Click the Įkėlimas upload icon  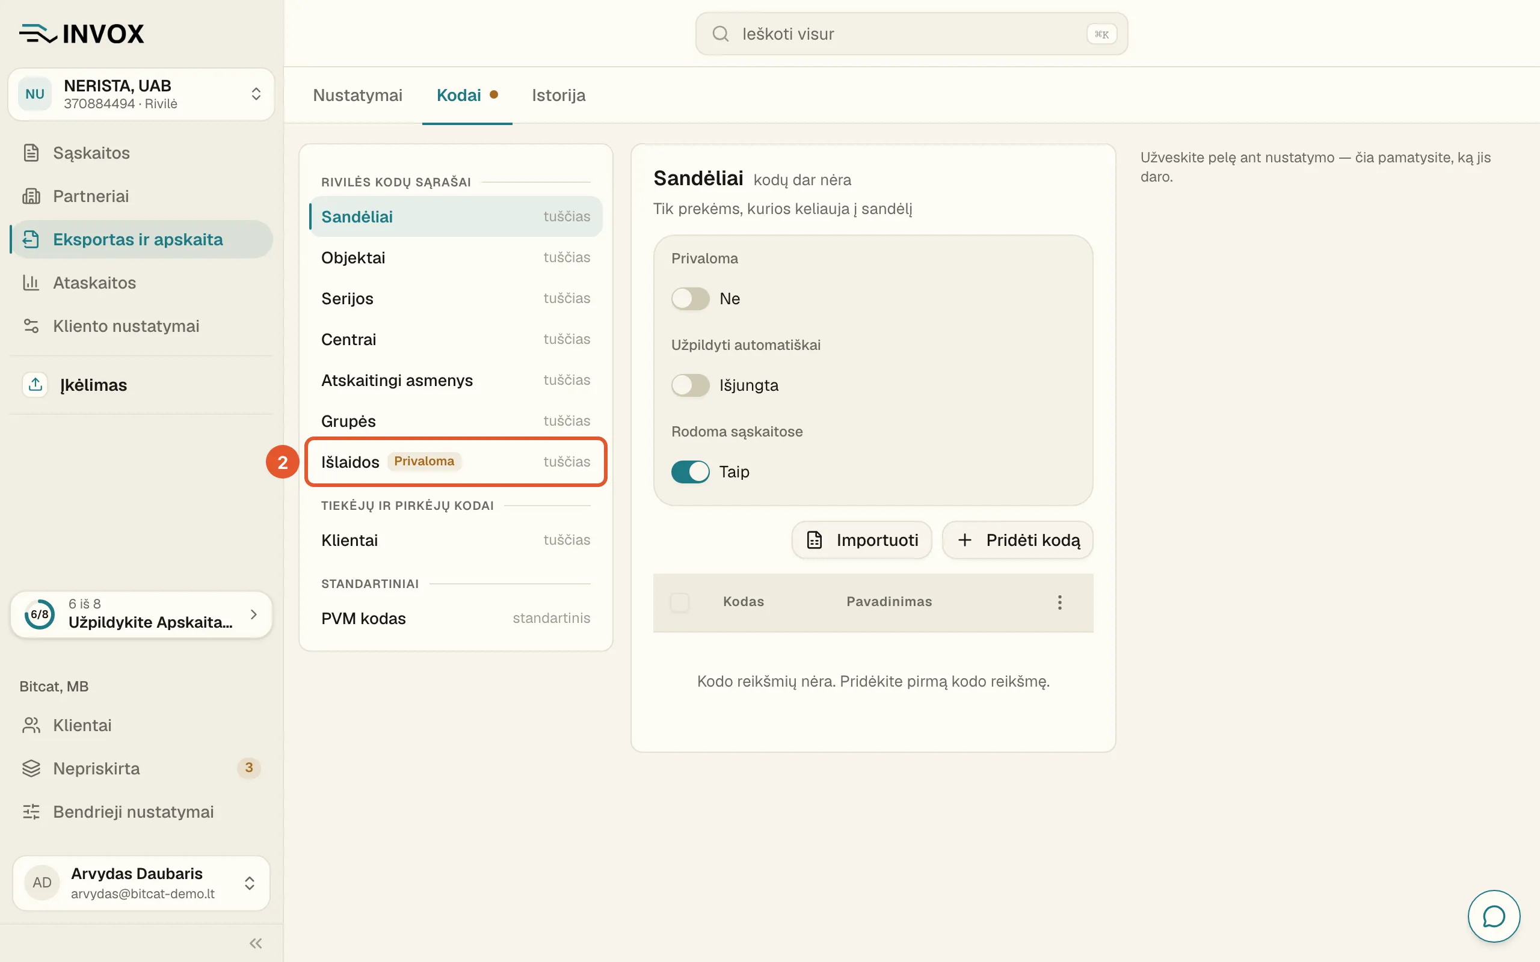[35, 384]
